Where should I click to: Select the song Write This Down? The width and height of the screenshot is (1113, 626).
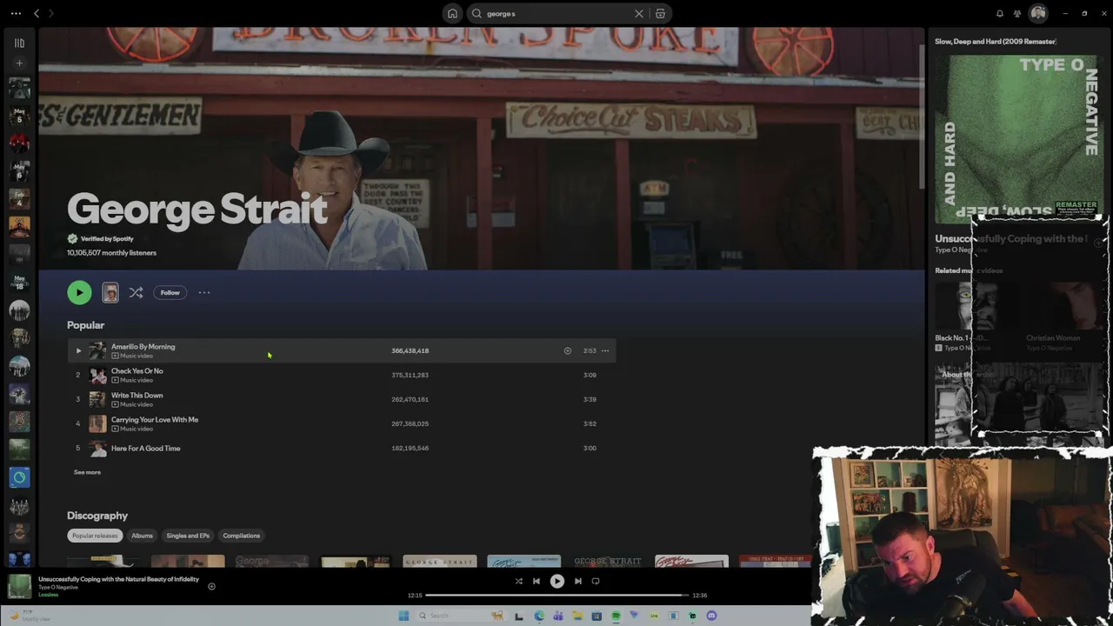137,396
